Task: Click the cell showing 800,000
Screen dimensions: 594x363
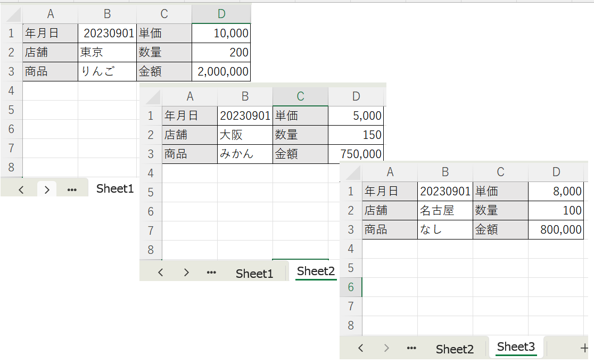Action: (556, 229)
